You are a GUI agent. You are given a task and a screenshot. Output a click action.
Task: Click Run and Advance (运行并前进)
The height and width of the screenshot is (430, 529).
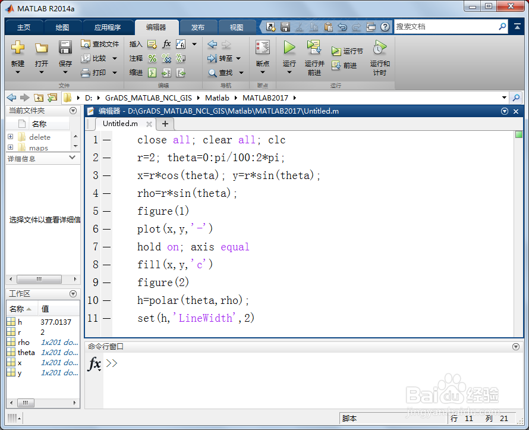click(314, 57)
